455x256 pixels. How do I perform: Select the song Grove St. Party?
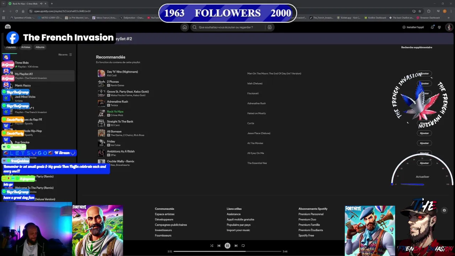point(128,92)
